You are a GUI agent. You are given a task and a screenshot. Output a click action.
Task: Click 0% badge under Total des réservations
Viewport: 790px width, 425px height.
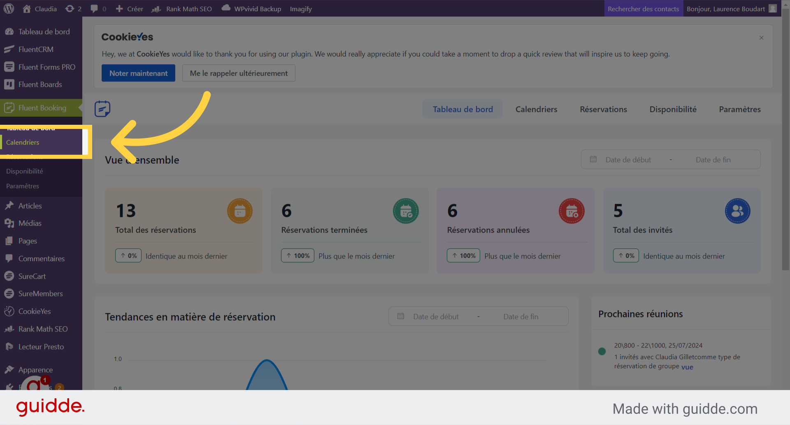pos(128,256)
